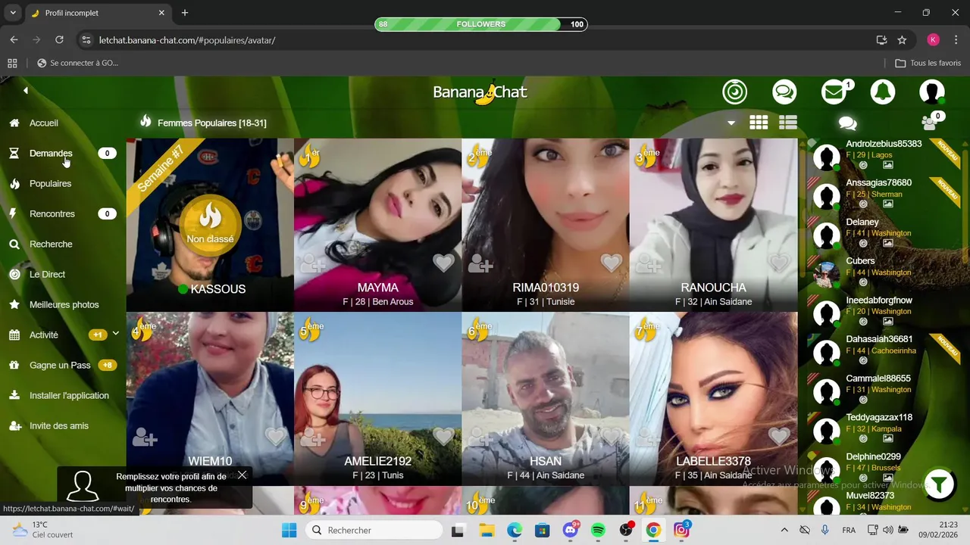Open the live webcam circle icon in the header
The image size is (970, 545).
coord(734,92)
